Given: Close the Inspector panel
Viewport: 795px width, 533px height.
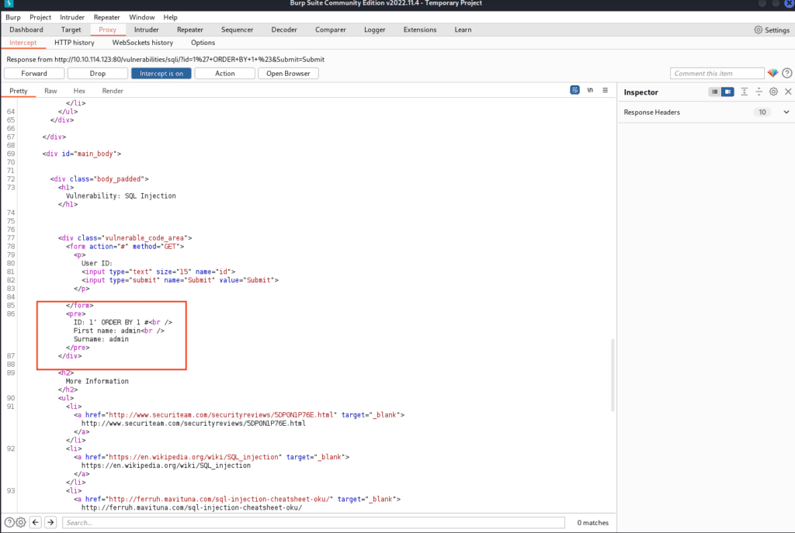Looking at the screenshot, I should [788, 92].
